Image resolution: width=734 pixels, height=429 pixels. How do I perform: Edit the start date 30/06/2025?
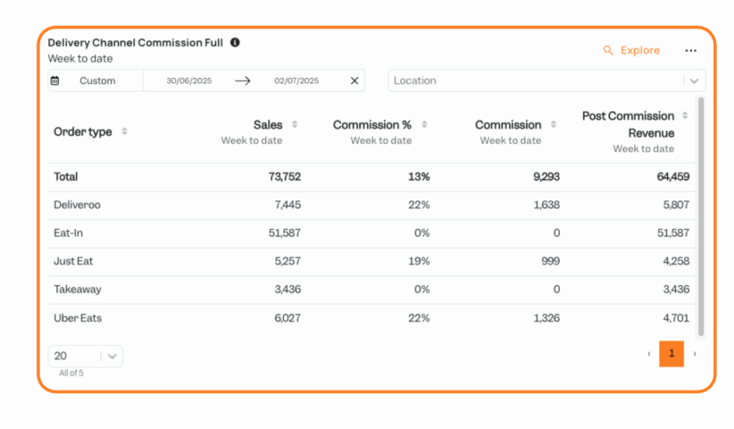[189, 81]
